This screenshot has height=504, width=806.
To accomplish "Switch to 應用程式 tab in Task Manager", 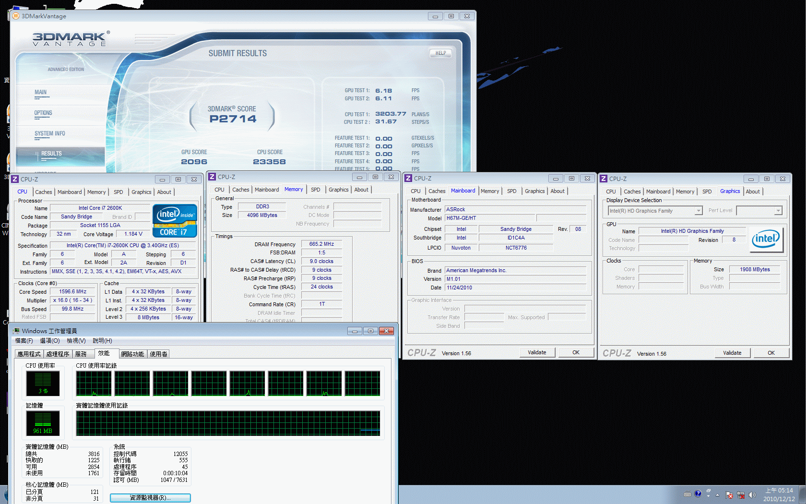I will [29, 354].
